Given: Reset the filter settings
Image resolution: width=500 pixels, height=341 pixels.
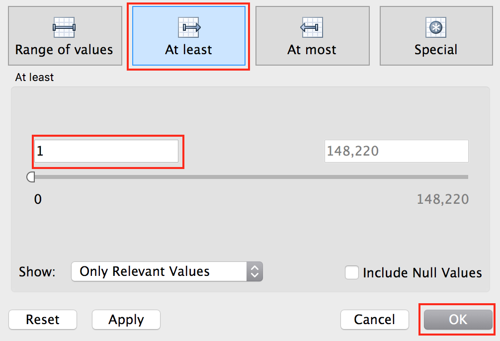Looking at the screenshot, I should [43, 320].
